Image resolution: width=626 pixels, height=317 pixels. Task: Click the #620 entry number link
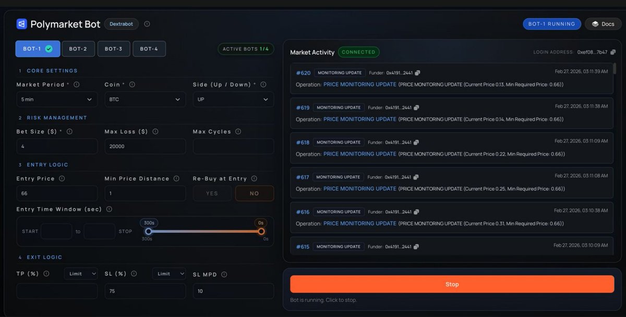click(x=303, y=73)
